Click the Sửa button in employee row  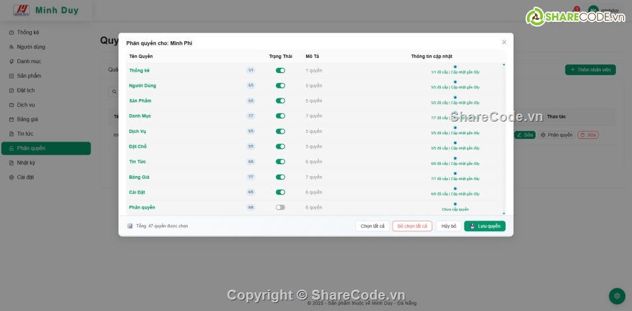point(524,135)
